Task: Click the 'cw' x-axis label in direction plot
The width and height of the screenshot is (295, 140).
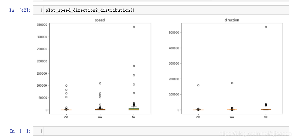Action: click(198, 117)
